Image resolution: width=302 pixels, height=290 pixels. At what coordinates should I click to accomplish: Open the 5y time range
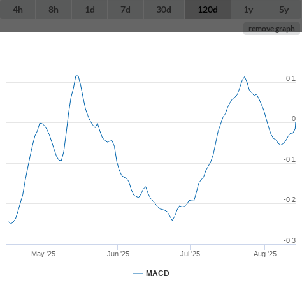click(x=284, y=10)
